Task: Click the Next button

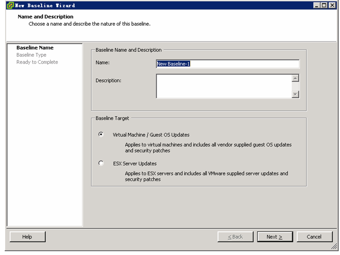Action: 275,237
